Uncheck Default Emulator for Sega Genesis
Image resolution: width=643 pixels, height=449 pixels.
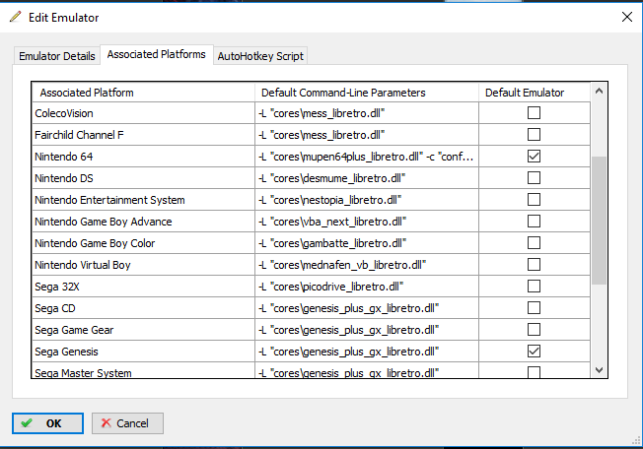point(534,352)
